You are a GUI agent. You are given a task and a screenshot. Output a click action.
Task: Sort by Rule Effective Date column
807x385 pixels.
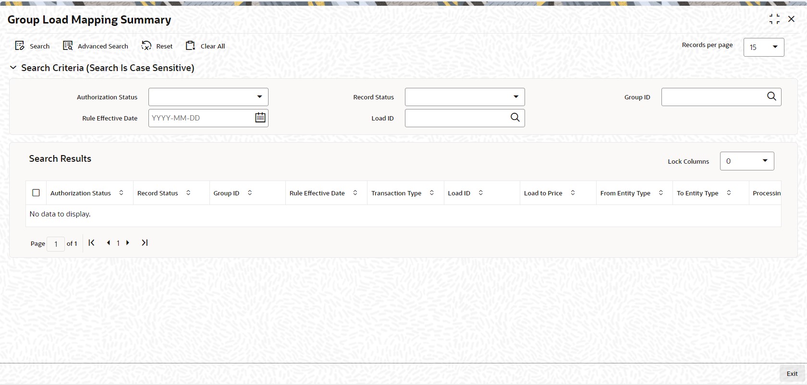[355, 193]
